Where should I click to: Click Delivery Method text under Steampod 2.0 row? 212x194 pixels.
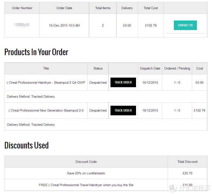click(31, 125)
